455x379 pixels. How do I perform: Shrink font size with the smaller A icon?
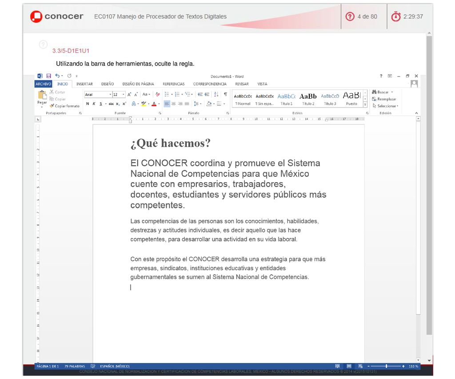pyautogui.click(x=136, y=94)
